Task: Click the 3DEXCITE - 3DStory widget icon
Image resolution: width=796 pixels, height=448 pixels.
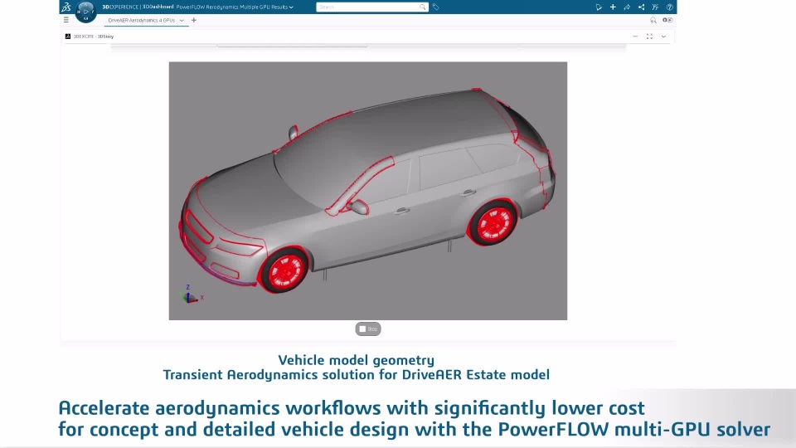Action: 68,37
